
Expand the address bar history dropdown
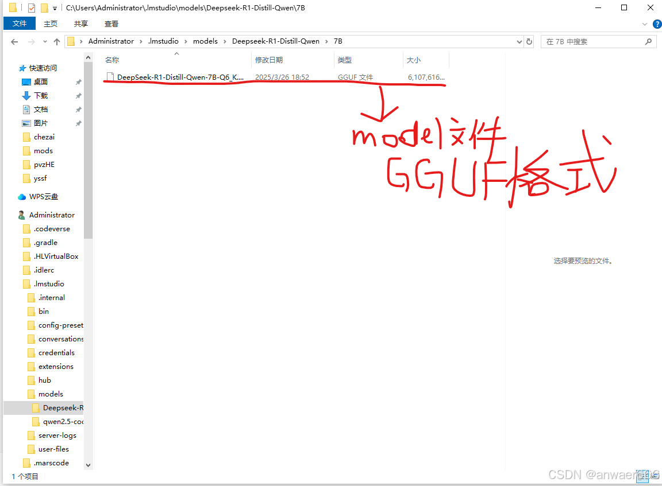(x=519, y=42)
